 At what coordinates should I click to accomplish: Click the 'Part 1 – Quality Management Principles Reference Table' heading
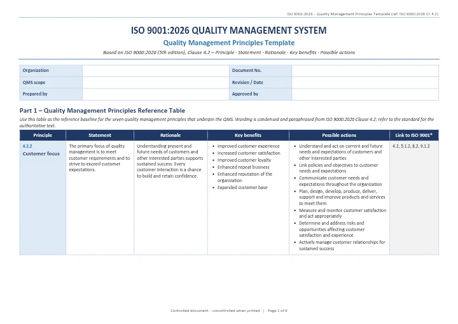point(102,111)
